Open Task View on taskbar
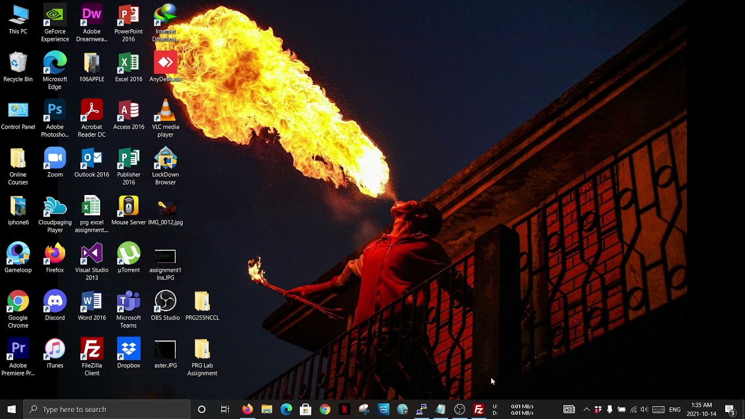This screenshot has height=419, width=745. tap(225, 409)
